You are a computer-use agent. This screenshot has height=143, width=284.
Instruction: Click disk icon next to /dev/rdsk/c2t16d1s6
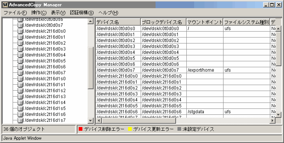(x=20, y=114)
